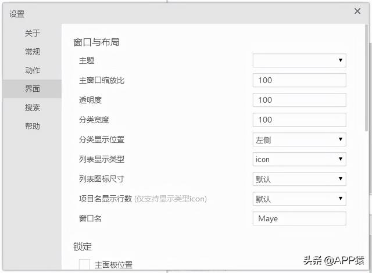Click the 列表显示类型 label

point(102,159)
